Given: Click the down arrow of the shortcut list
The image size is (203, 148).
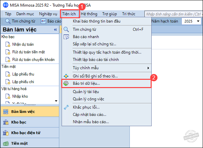Looking at the screenshot, I should tap(56, 101).
